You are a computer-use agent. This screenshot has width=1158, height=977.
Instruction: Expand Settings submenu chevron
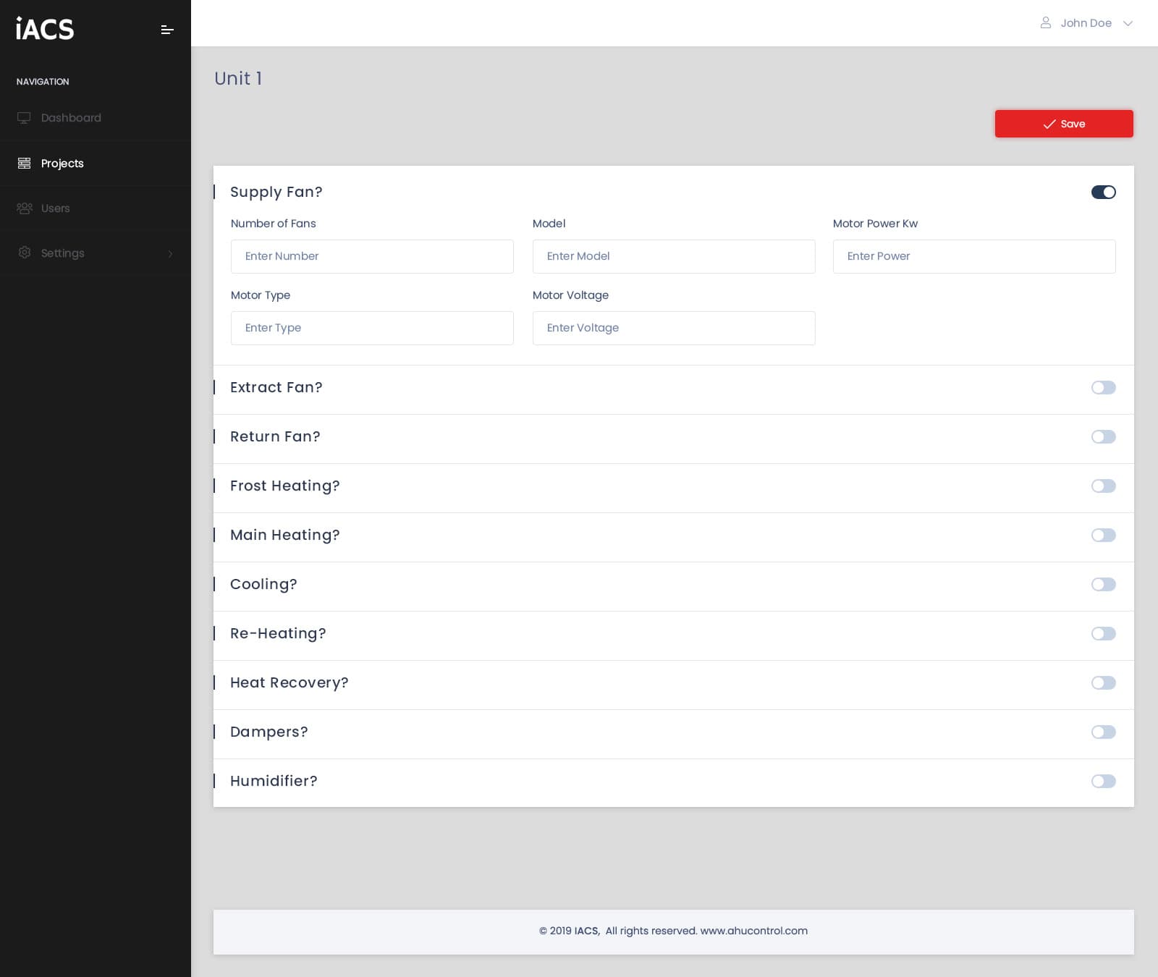click(170, 253)
